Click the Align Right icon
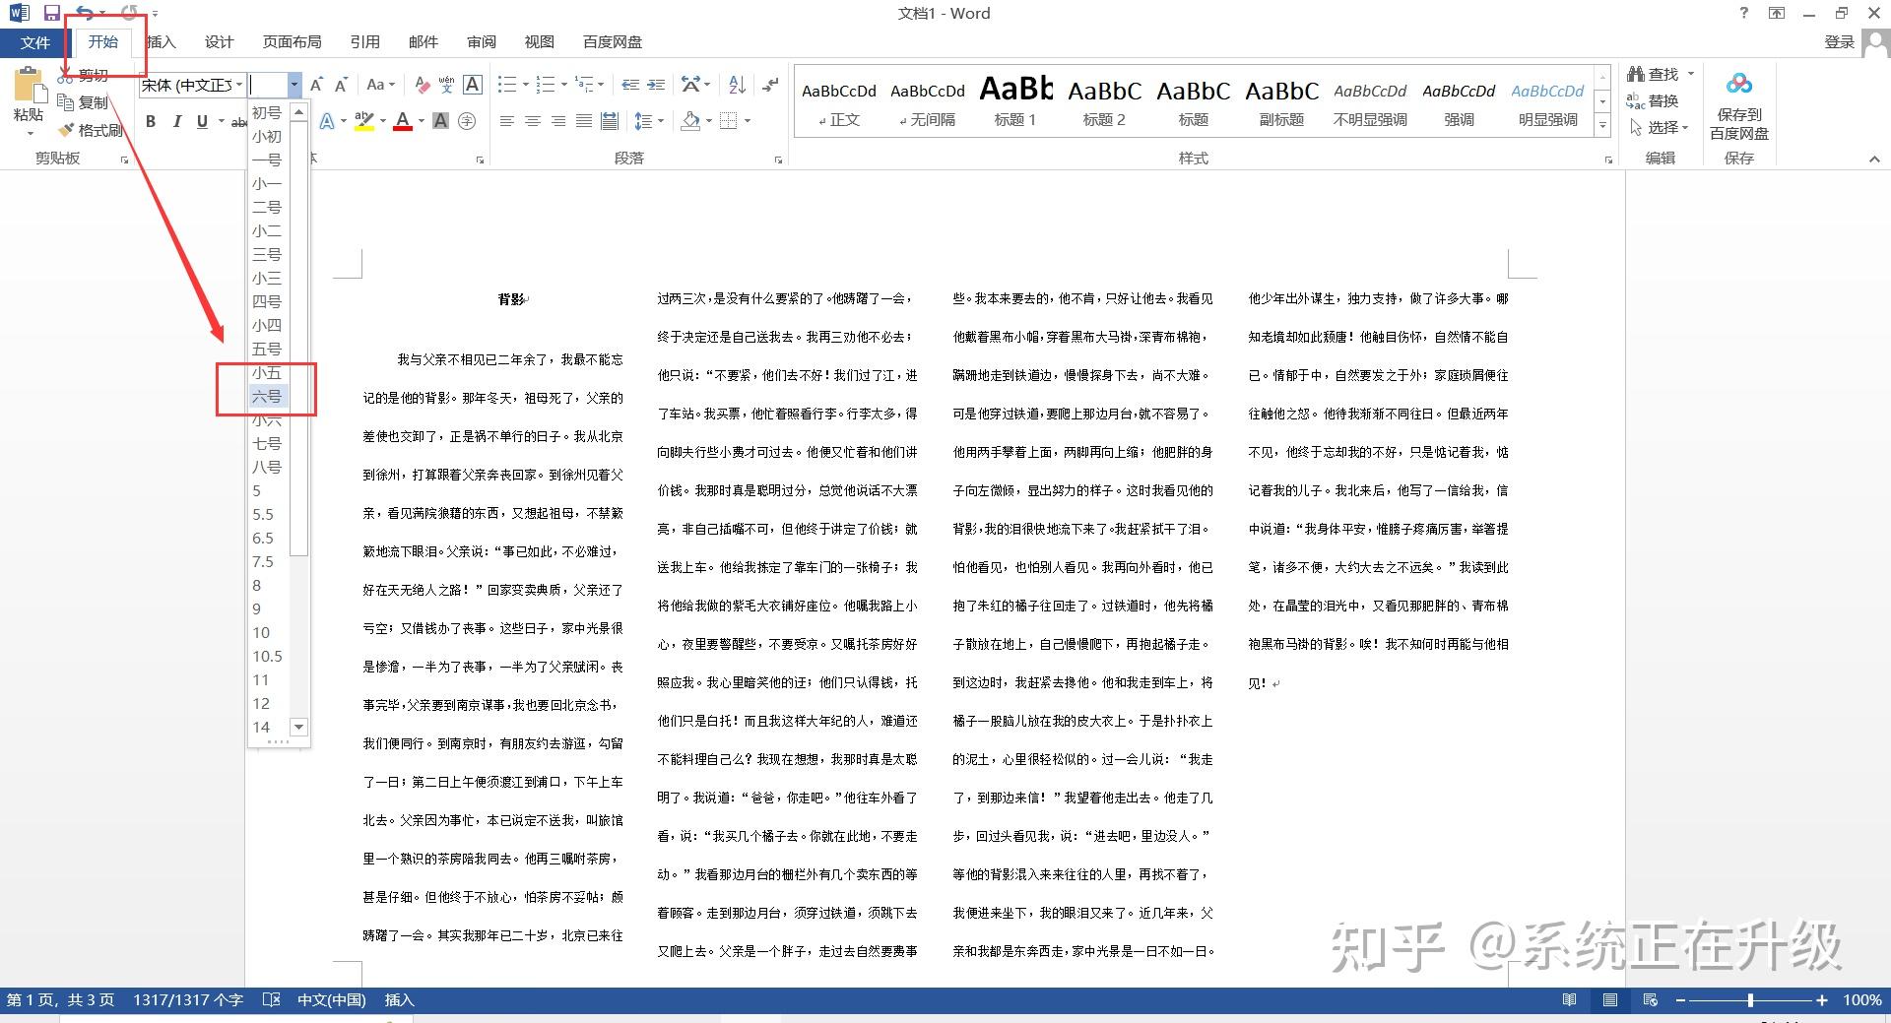 (558, 121)
